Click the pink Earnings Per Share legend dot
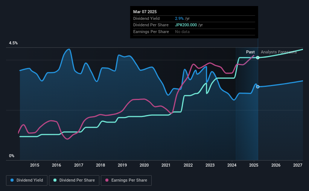The width and height of the screenshot is (309, 191). coord(107,180)
